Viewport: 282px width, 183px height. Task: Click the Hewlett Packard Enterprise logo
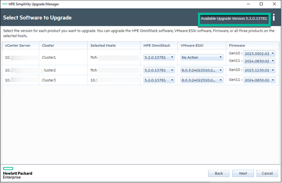17,173
